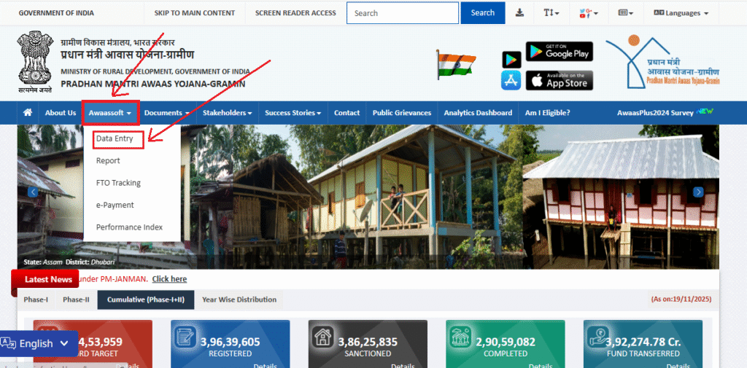
Task: Open AwaasPlus2024 Survey link
Action: [x=655, y=113]
